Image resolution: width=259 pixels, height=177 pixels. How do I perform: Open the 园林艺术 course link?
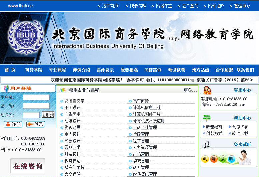[72, 147]
